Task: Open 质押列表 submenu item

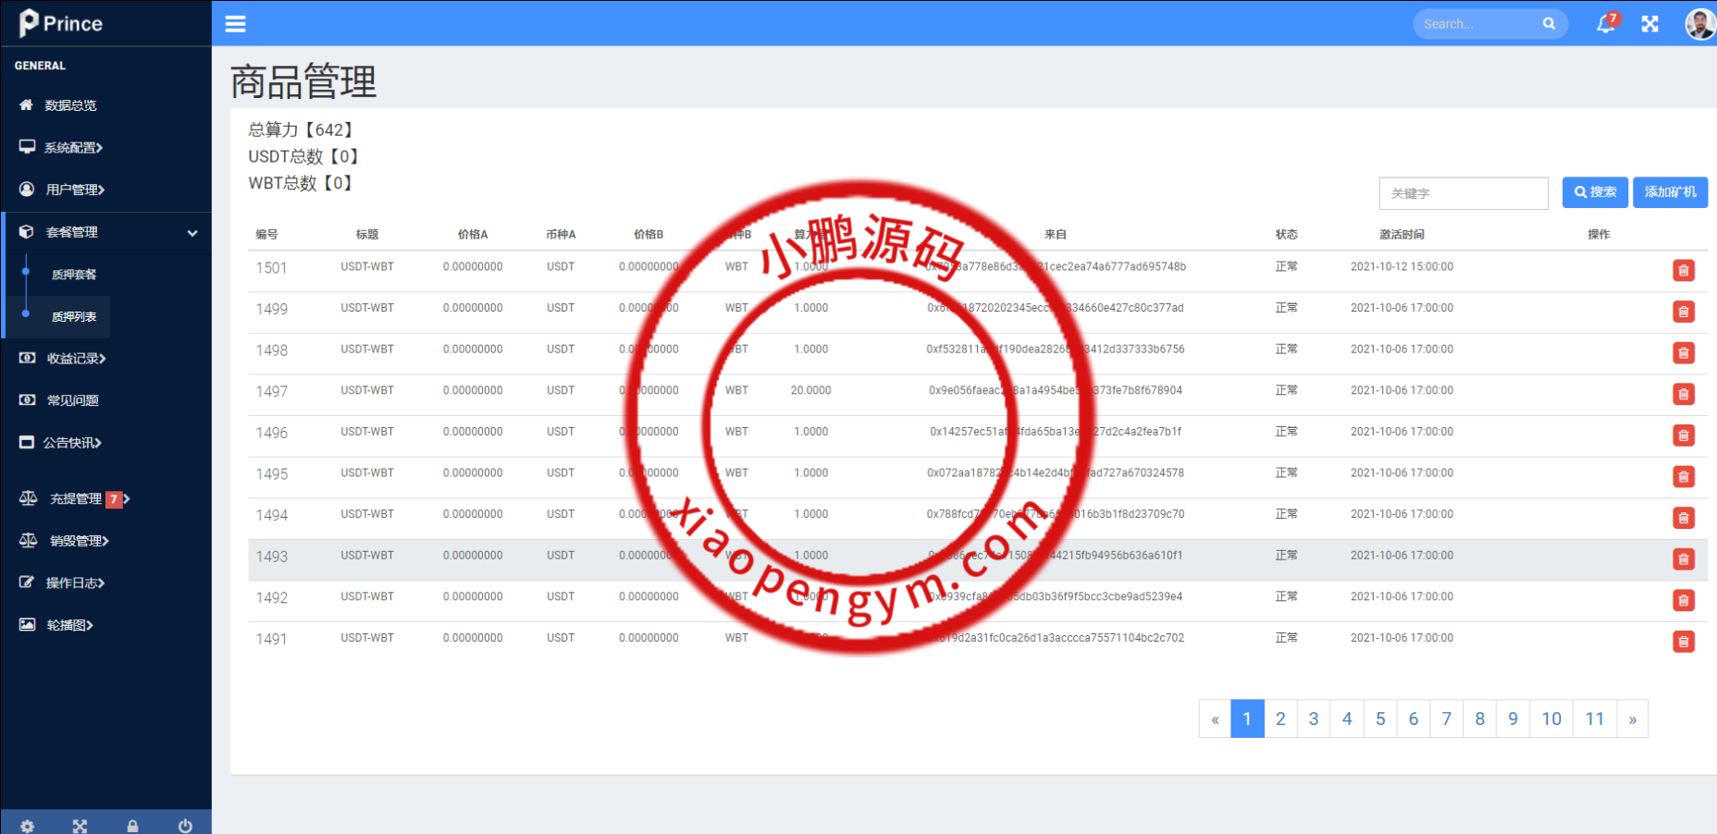Action: [74, 317]
